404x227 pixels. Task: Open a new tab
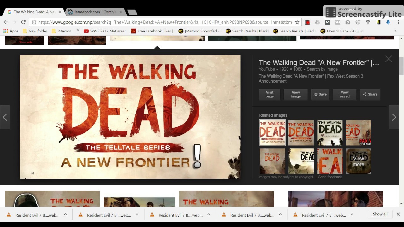(132, 12)
